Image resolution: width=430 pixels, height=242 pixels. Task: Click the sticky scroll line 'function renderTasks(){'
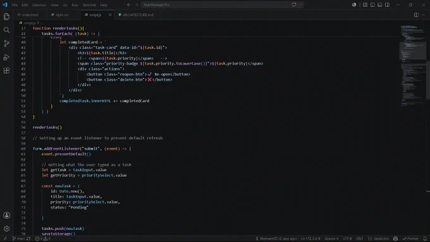click(x=58, y=28)
